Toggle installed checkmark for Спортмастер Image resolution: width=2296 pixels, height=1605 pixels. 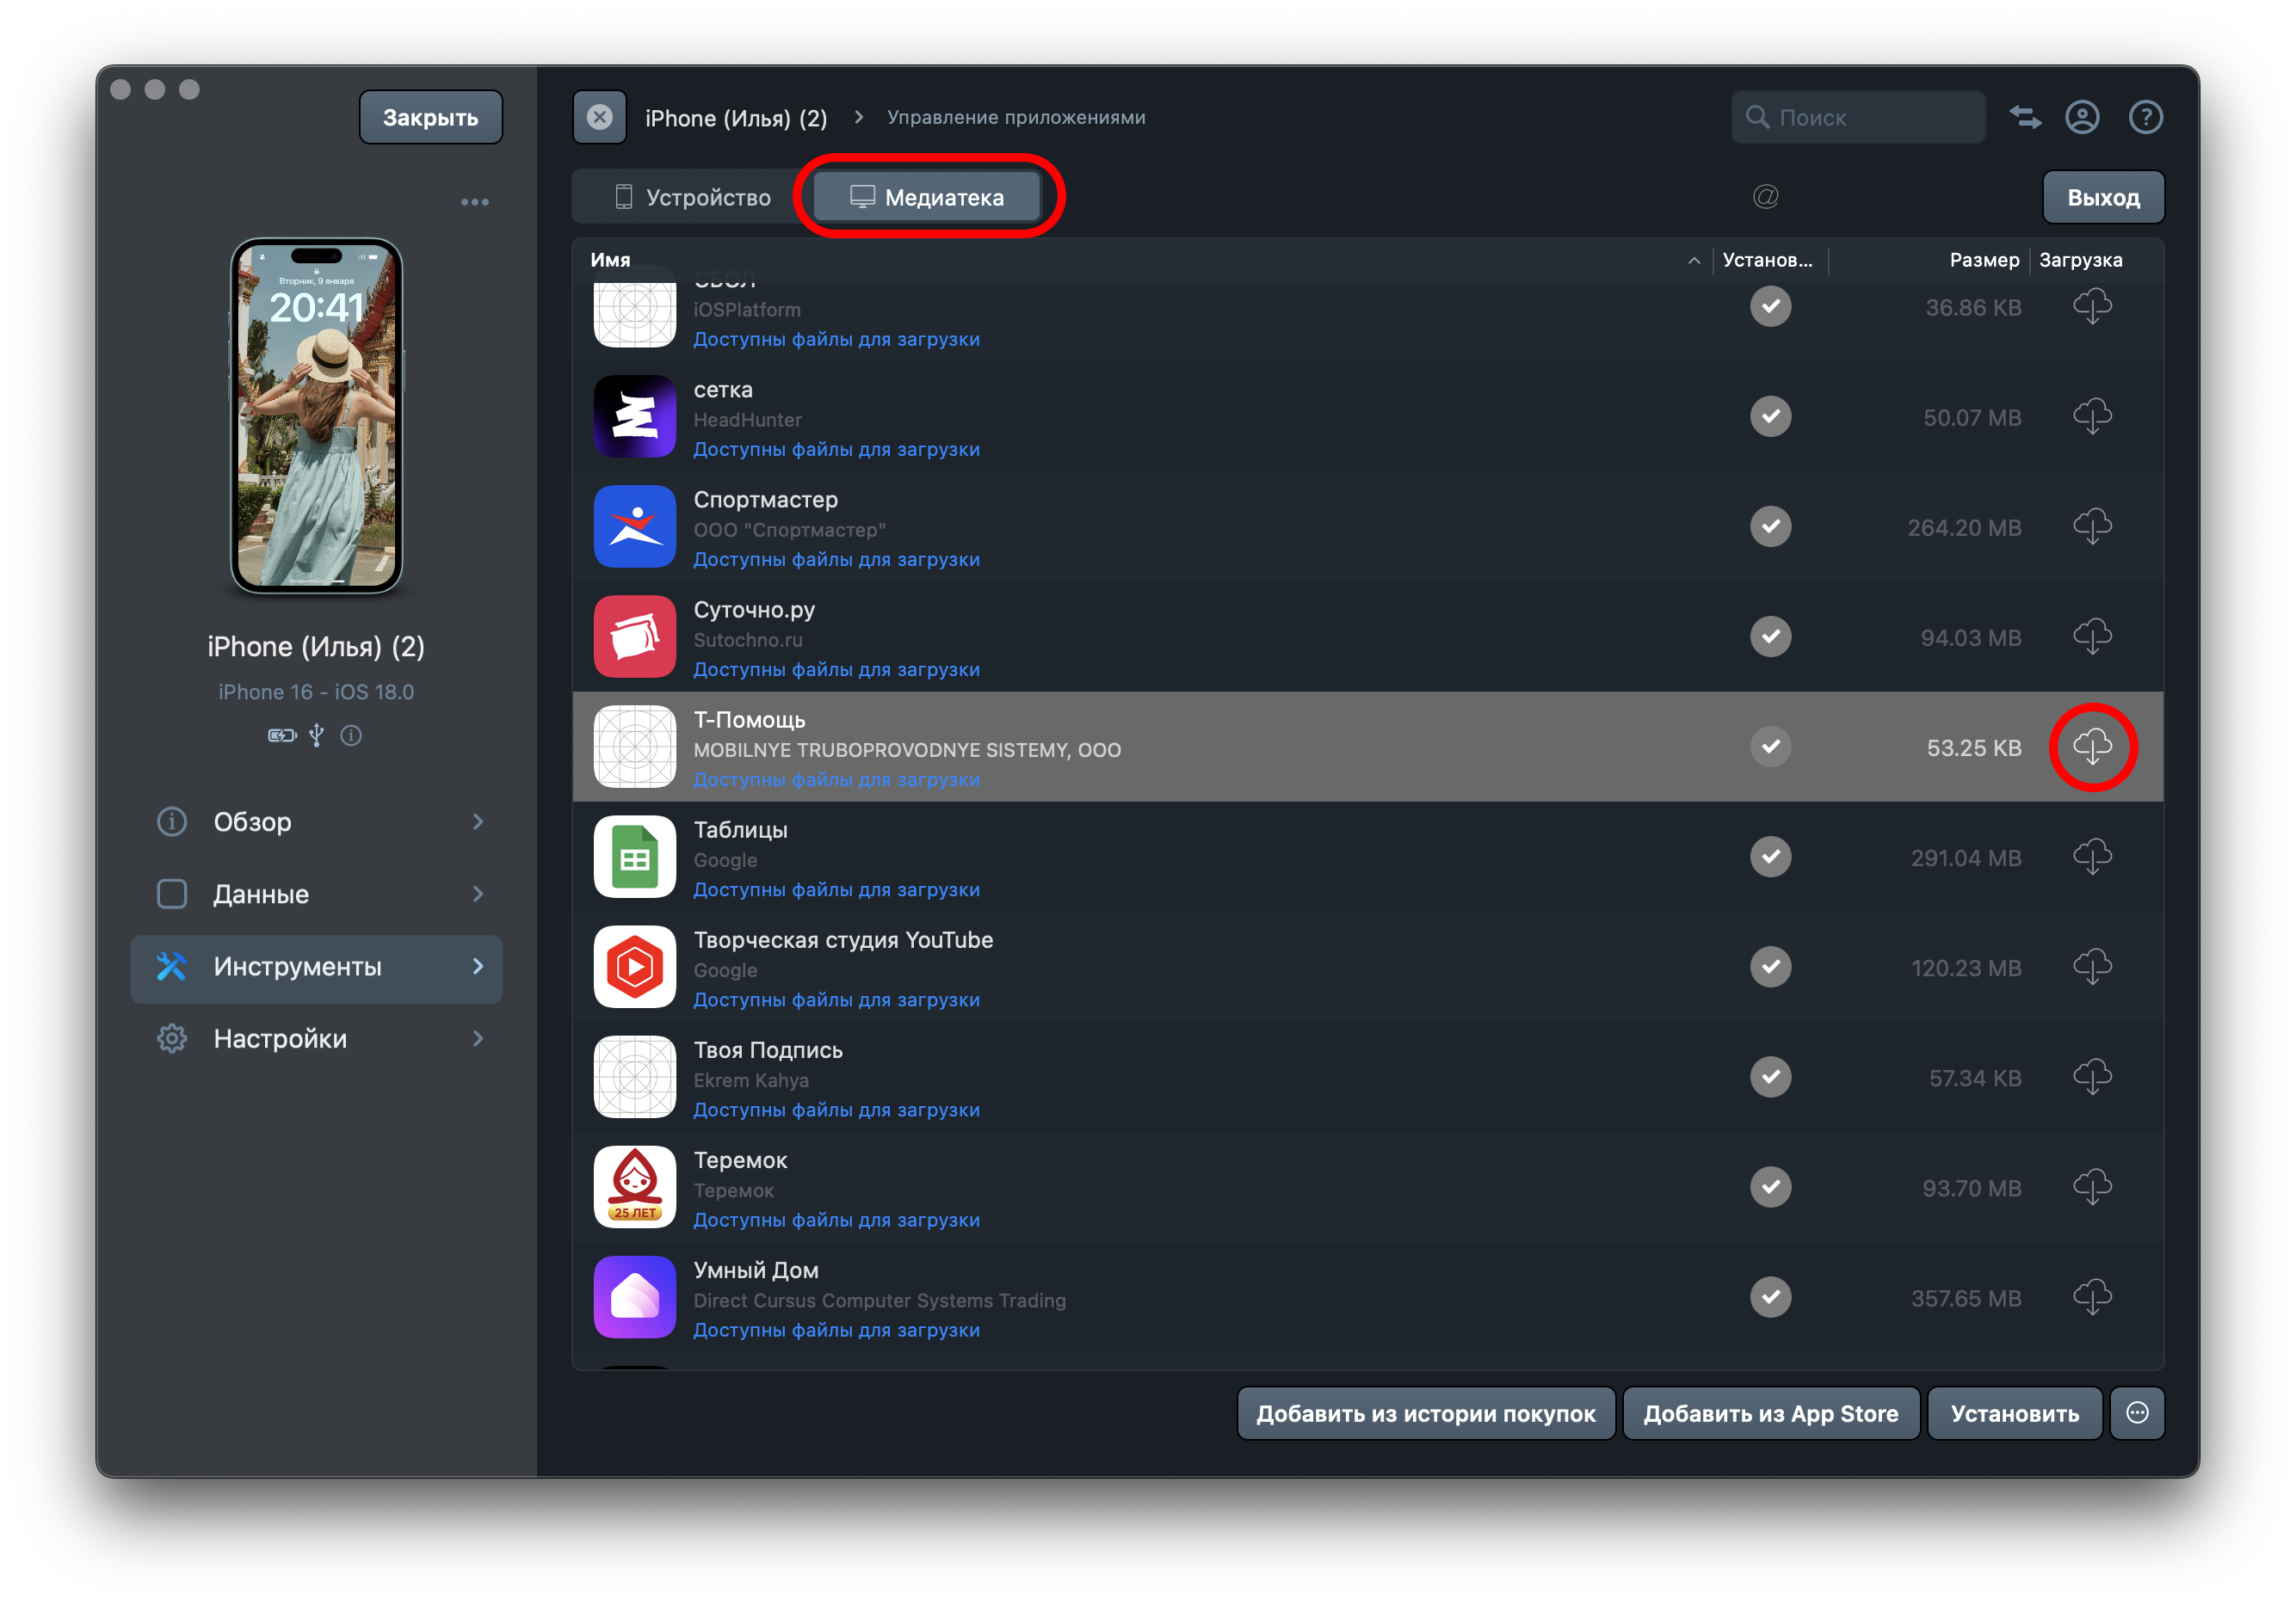click(1770, 526)
